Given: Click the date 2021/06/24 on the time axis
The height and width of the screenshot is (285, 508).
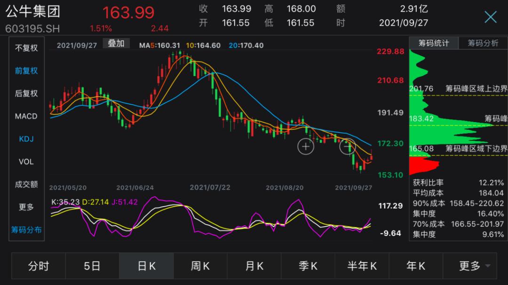Looking at the screenshot, I should tap(135, 188).
